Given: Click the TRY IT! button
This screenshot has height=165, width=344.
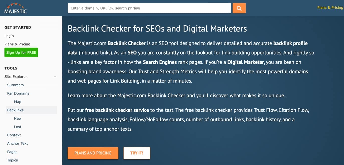Looking at the screenshot, I should [137, 153].
